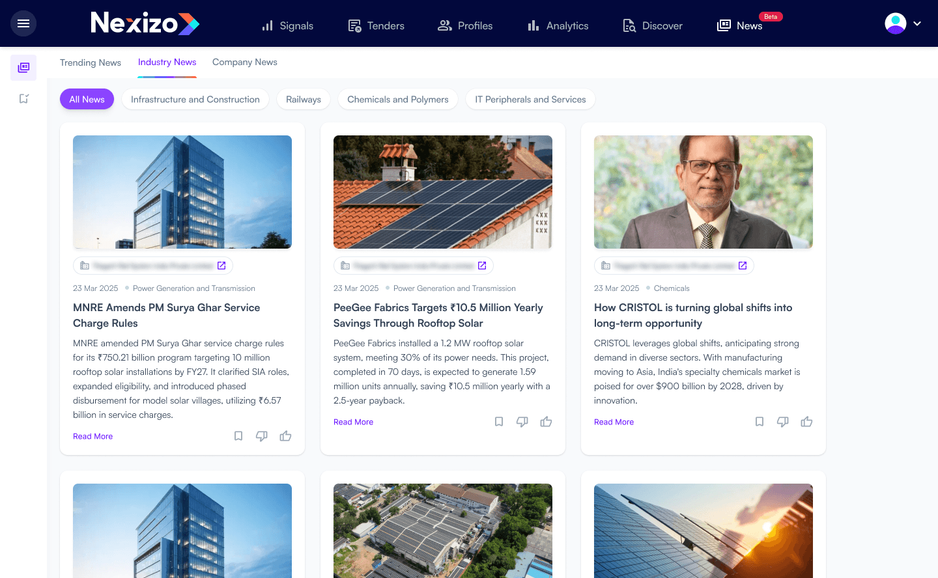Click the Chemicals tag on CRISTOL card
Viewport: 938px width, 578px height.
pyautogui.click(x=672, y=288)
